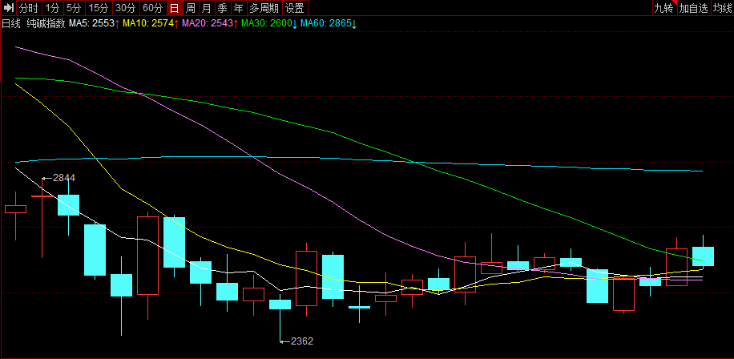Screen dimensions: 734x359
Task: Click the 纯碱指数 instrument name
Action: point(46,23)
